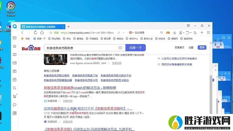Click the camera image search icon
Viewport: 233px width, 131px height.
tap(120, 48)
